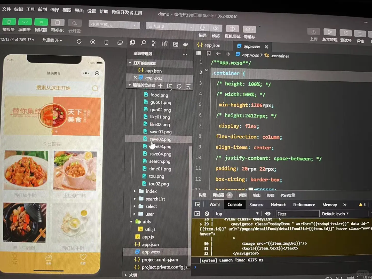This screenshot has width=372, height=279.
Task: Click the 编译 compile refresh icon
Action: coord(202,28)
